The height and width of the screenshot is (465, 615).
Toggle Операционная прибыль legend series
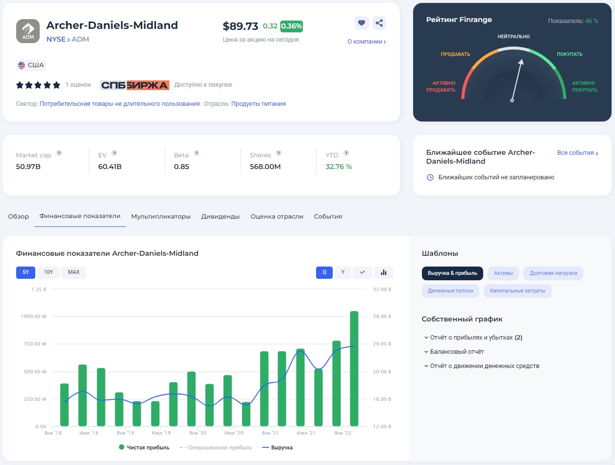click(216, 447)
